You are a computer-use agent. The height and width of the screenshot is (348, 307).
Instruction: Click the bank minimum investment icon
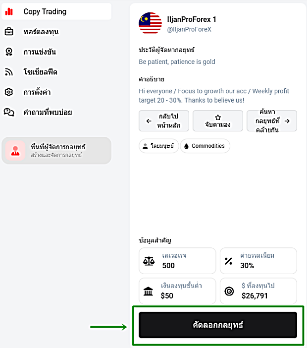tap(148, 291)
